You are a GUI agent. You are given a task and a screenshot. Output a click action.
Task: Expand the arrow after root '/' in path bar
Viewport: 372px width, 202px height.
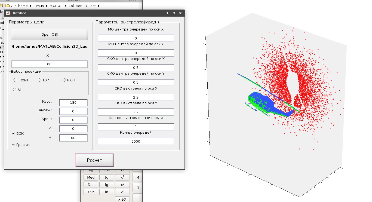coord(15,6)
